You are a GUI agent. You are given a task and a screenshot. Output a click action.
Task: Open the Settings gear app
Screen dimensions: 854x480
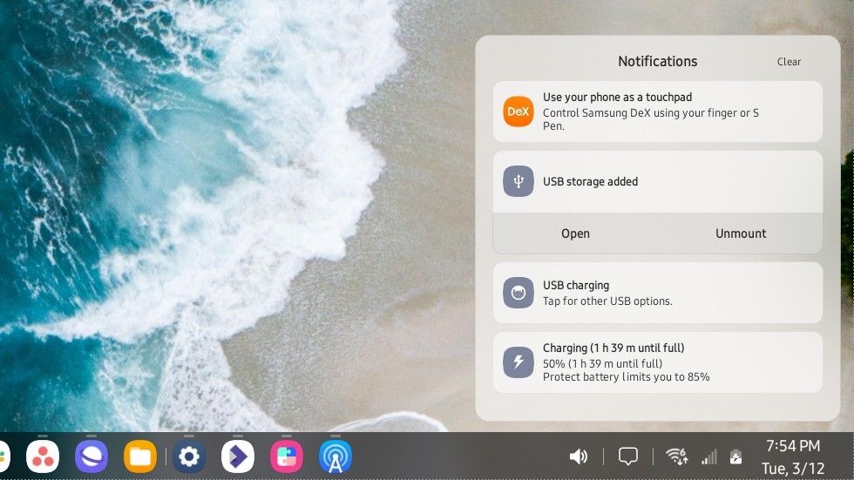click(x=189, y=456)
